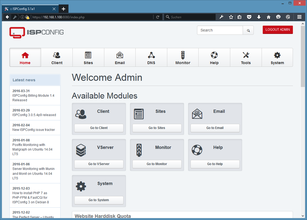Click the Website Harddisk Quota heading
This screenshot has height=220, width=307.
coord(103,216)
